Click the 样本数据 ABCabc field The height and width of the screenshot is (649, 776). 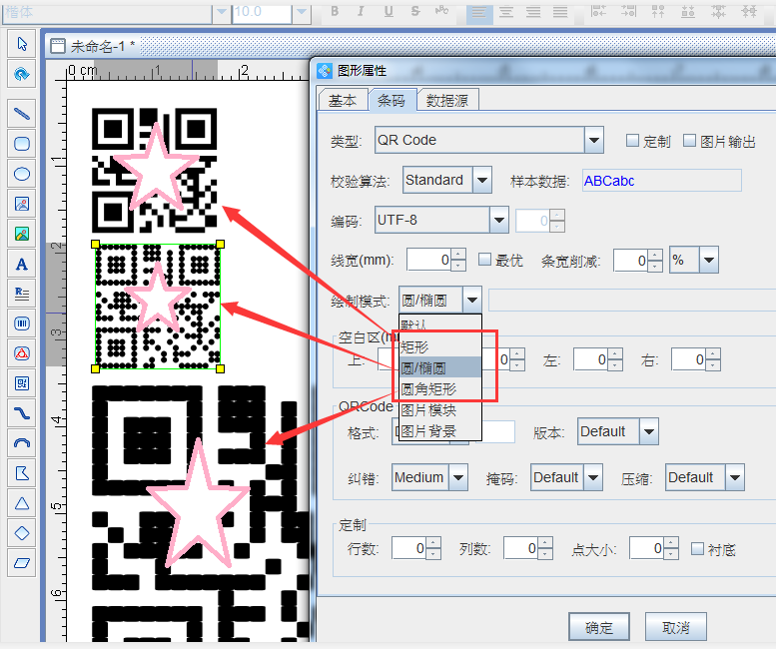[662, 181]
